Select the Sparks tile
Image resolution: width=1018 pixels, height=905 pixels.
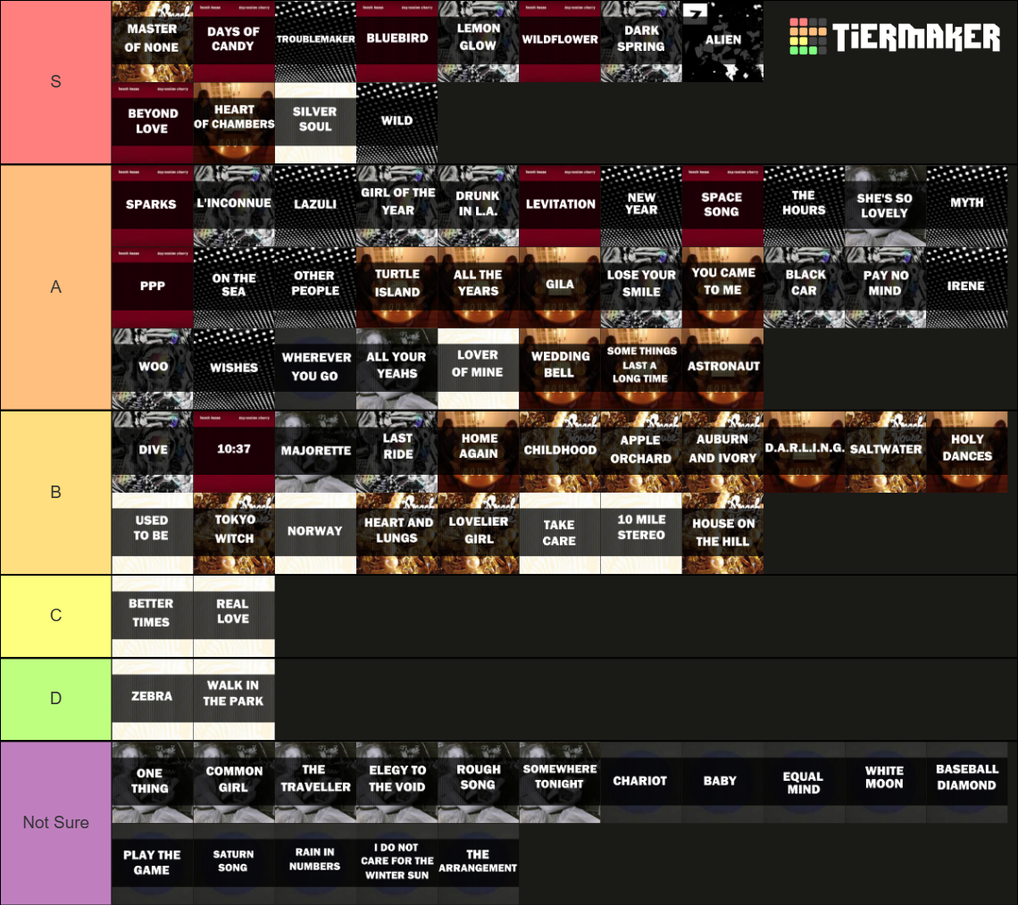(x=153, y=205)
